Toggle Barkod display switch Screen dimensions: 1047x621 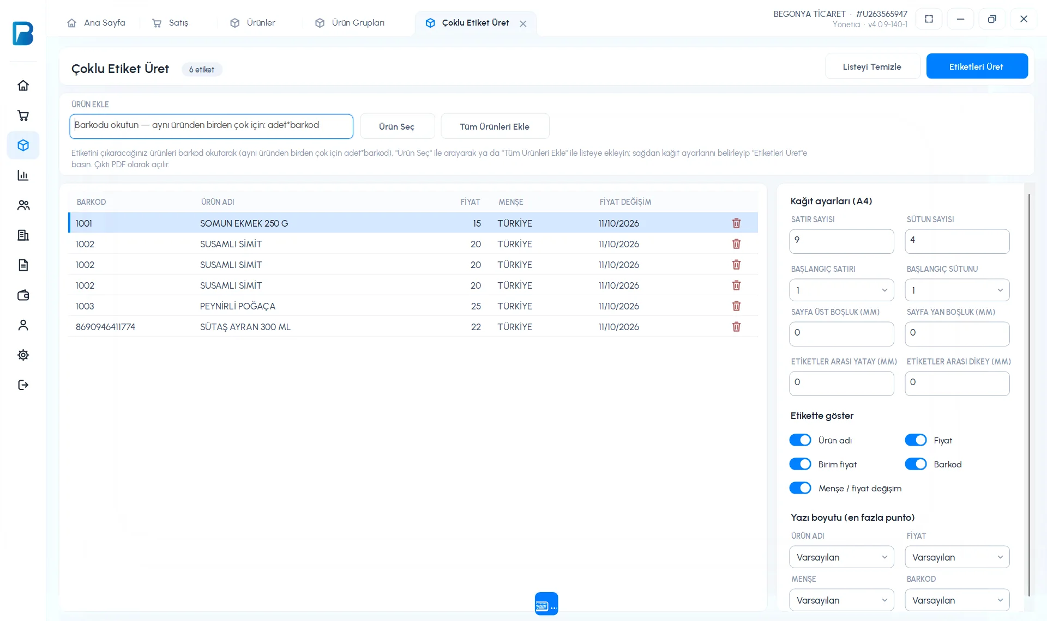click(916, 464)
